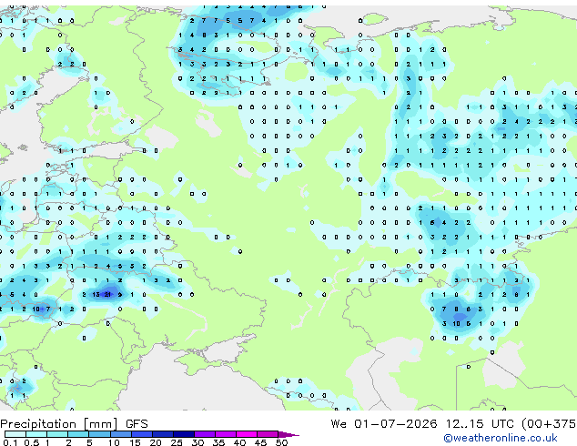This screenshot has height=446, width=577.
Task: Click the dark navy swatch between 25 and 30
Action: (x=183, y=434)
